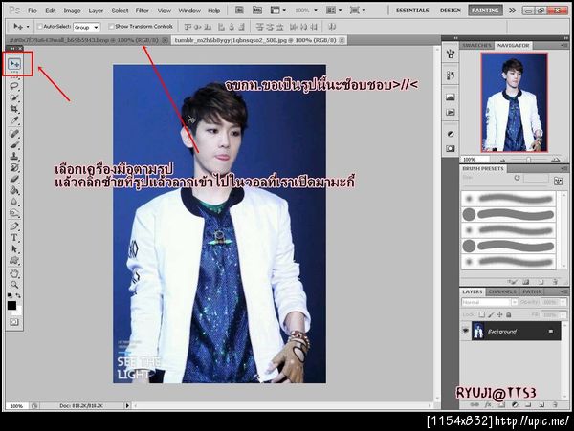Select the Custom Shape tool
This screenshot has height=431, width=574.
[x=14, y=261]
